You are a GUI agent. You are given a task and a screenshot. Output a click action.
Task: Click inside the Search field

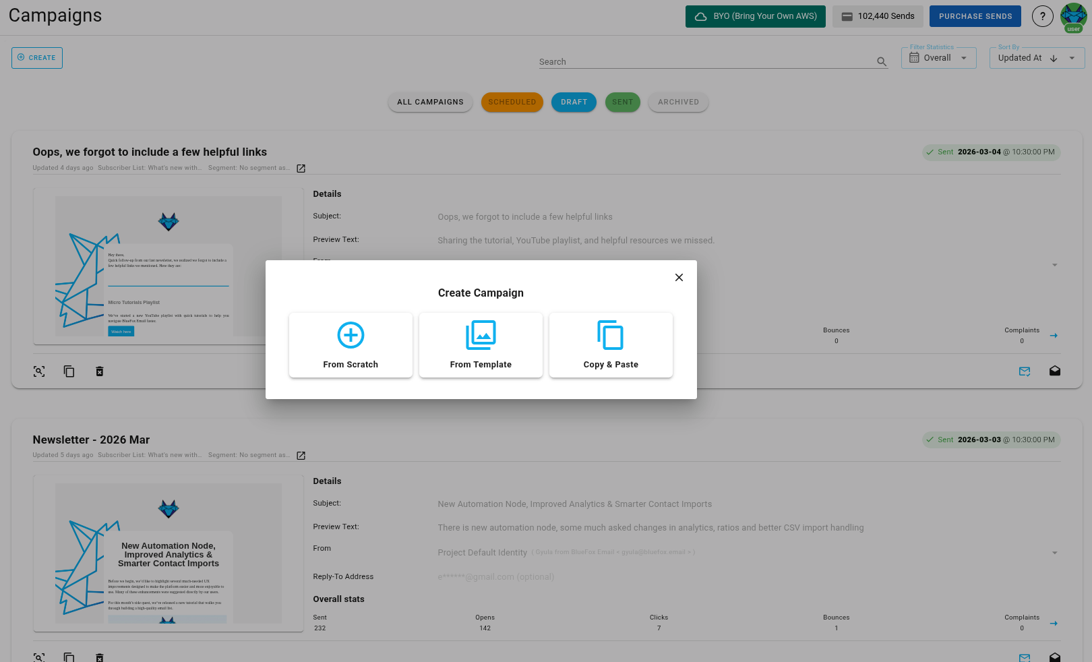[708, 61]
